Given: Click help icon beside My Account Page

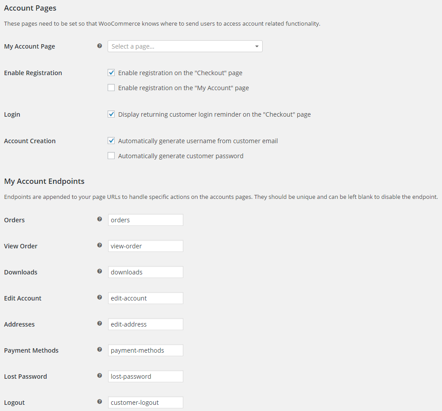Looking at the screenshot, I should tap(100, 46).
